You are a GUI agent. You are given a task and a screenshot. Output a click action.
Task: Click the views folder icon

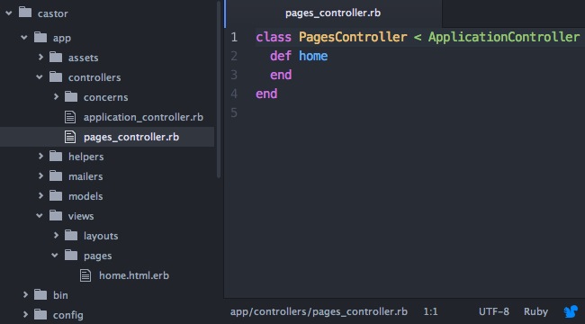coord(56,215)
